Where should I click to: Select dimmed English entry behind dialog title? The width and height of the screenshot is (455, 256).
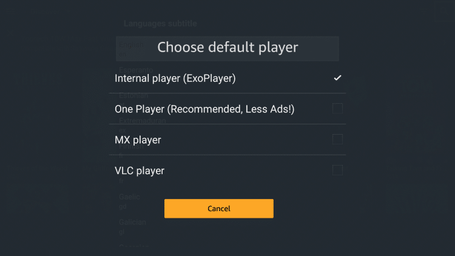[131, 45]
